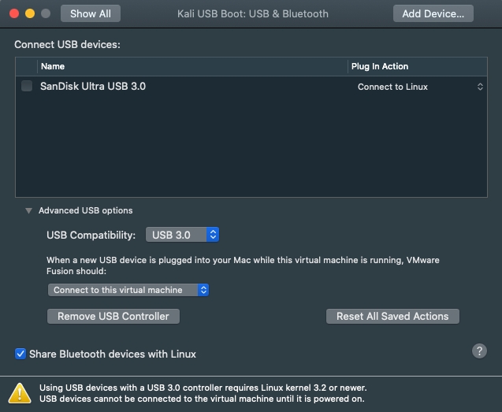
Task: Minimize window with the yellow button
Action: (x=30, y=13)
